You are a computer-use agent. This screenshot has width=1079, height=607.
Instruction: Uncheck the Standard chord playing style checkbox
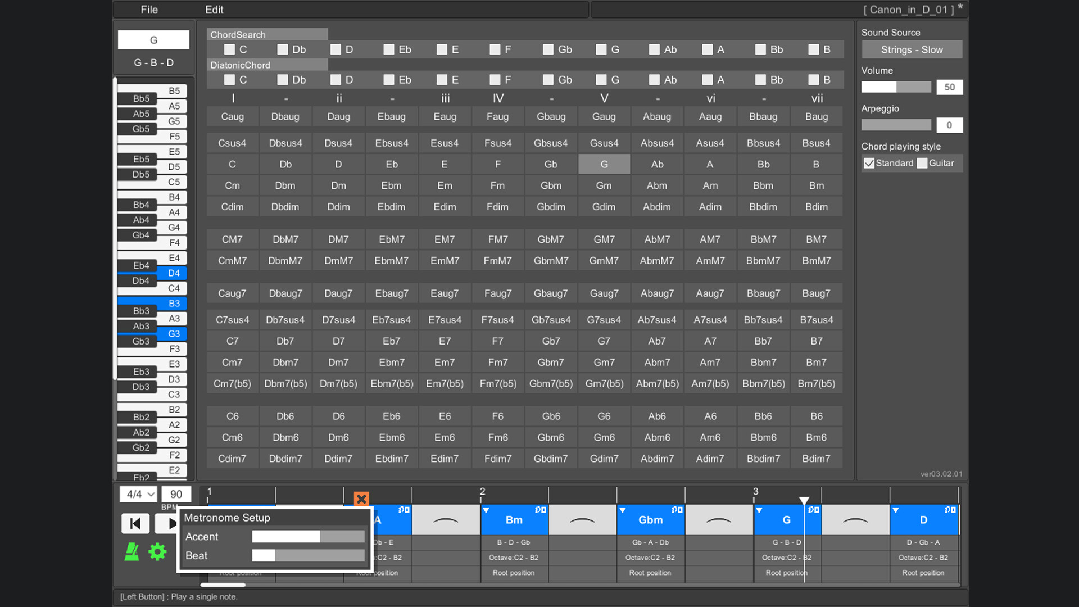click(x=869, y=163)
